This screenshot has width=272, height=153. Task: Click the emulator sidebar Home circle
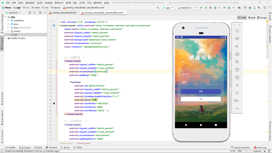coord(237,93)
